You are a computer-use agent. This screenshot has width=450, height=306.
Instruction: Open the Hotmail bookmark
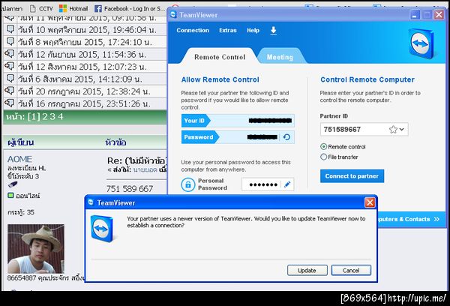tap(73, 8)
